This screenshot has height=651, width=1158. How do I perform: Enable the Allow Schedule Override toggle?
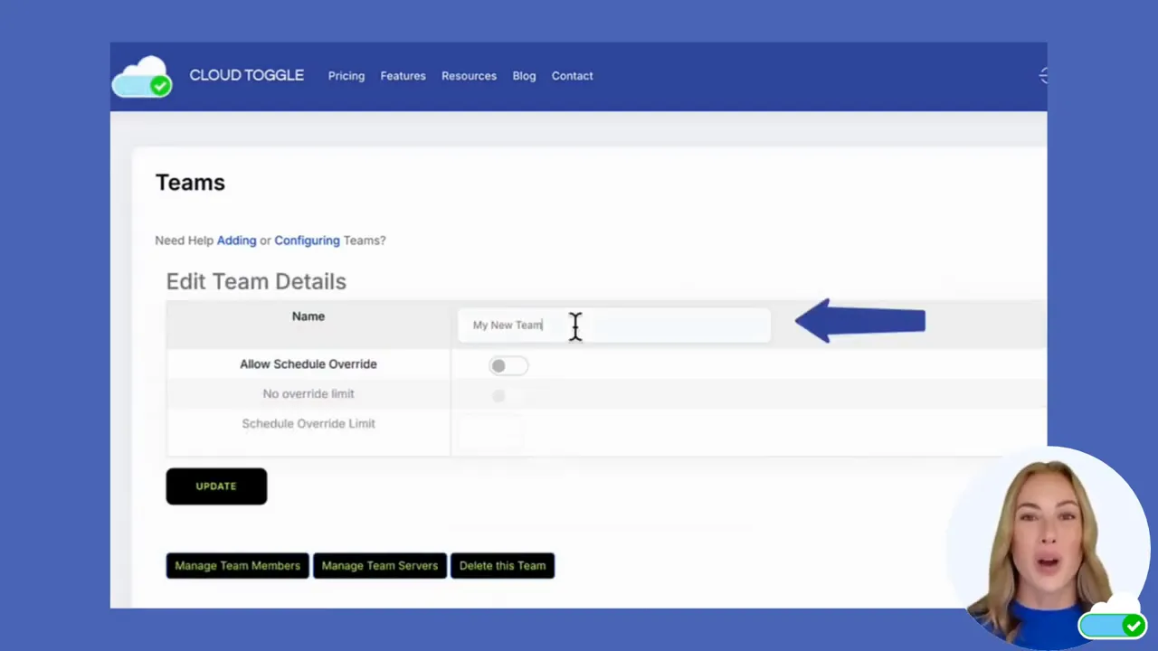(x=508, y=365)
